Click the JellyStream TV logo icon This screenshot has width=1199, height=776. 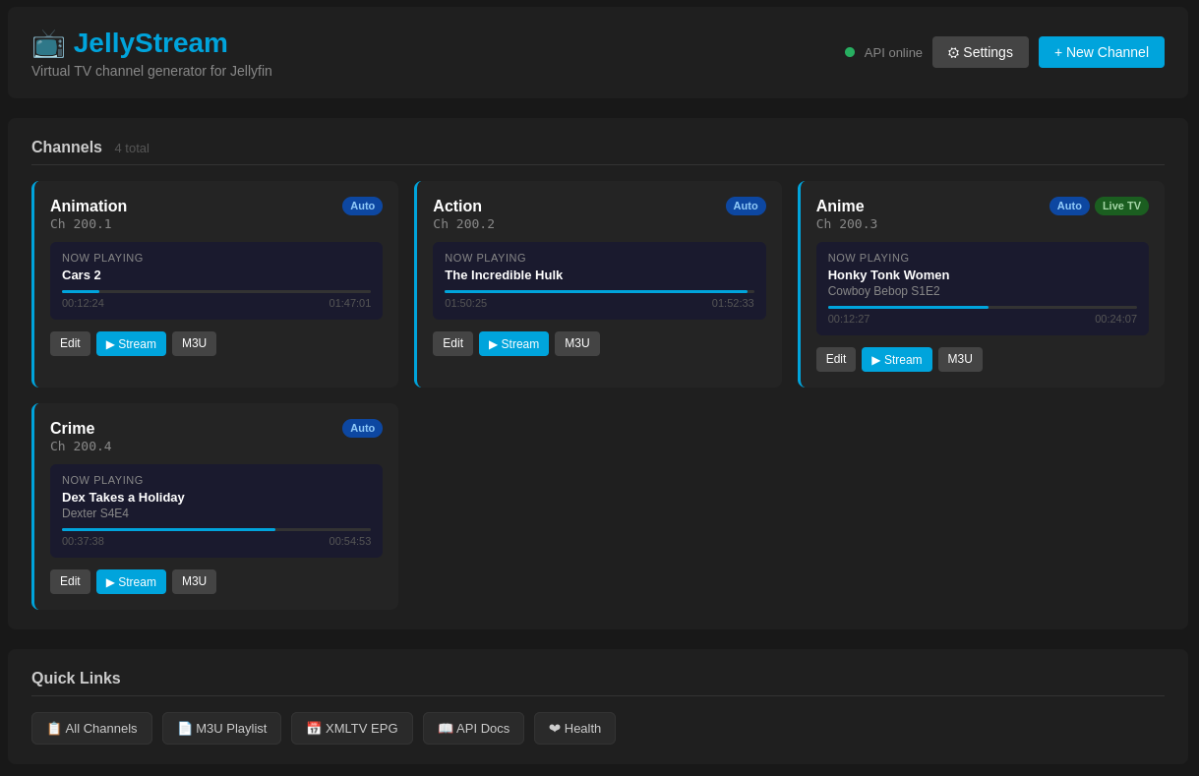(x=48, y=43)
